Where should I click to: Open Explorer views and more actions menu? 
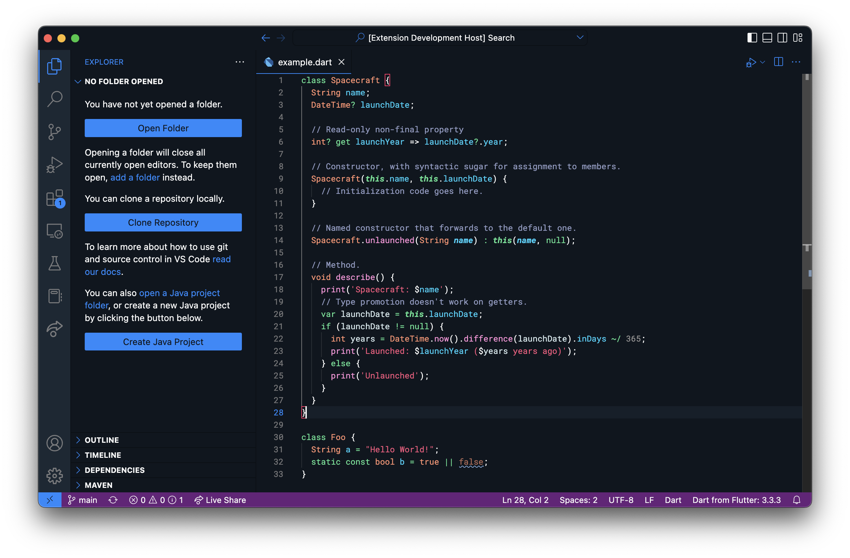click(x=239, y=62)
